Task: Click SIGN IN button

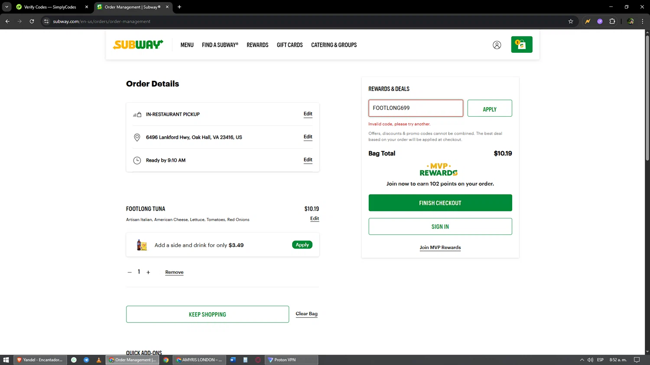Action: coord(440,227)
